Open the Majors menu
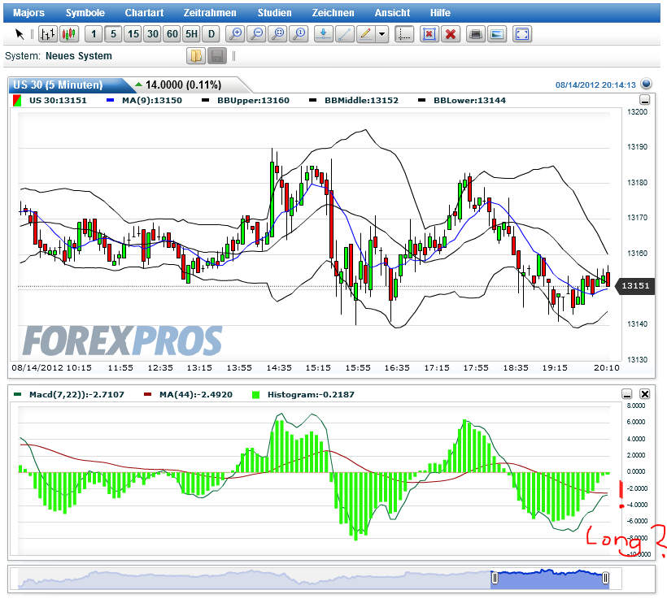The width and height of the screenshot is (667, 603). 28,13
